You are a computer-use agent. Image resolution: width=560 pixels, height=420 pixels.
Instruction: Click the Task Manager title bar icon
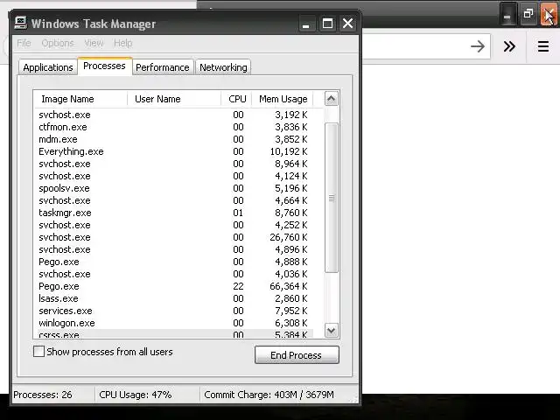tap(21, 23)
